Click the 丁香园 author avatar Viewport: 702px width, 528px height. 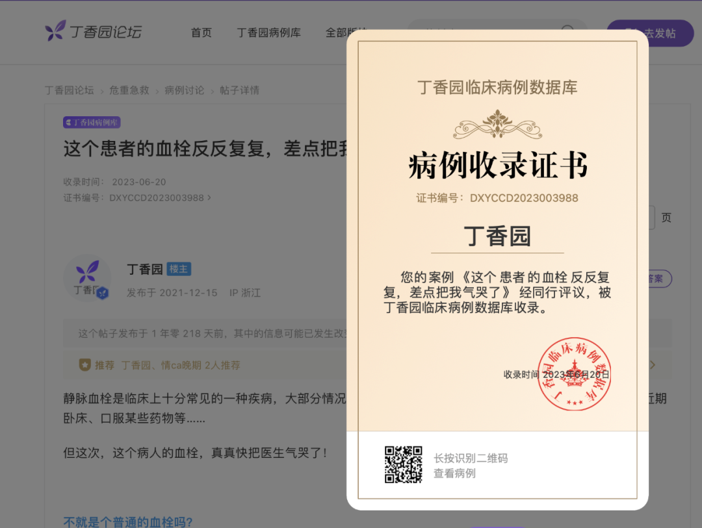(x=87, y=278)
